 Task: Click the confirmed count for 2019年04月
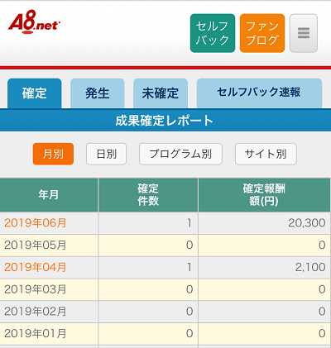tap(189, 267)
